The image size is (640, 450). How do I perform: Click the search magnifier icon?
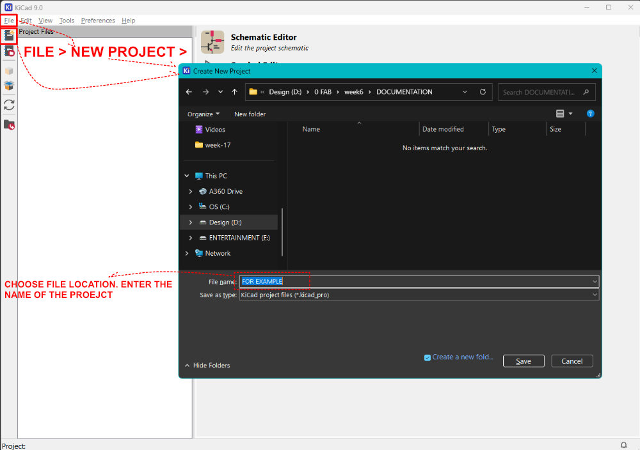586,92
